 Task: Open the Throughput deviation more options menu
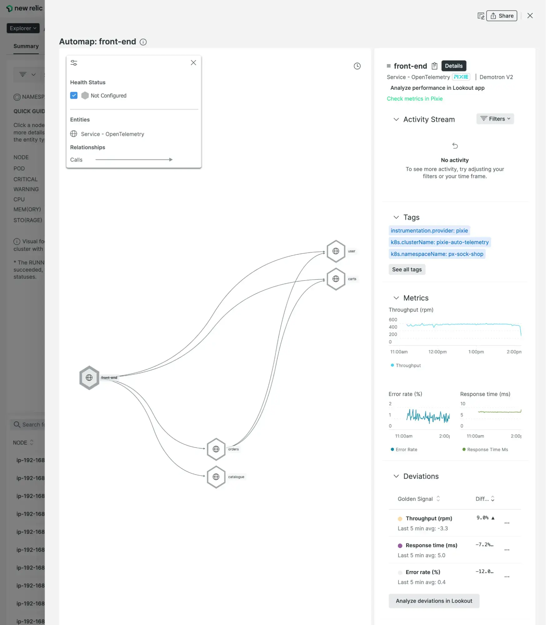(x=507, y=523)
